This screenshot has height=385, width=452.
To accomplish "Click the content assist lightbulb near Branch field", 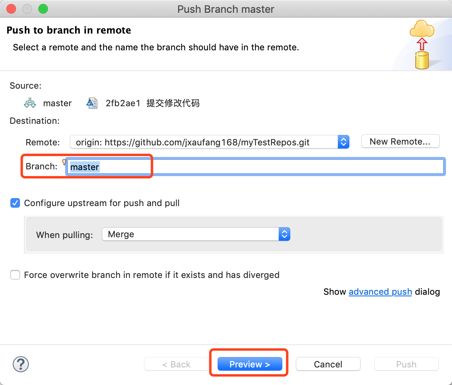I will point(64,161).
